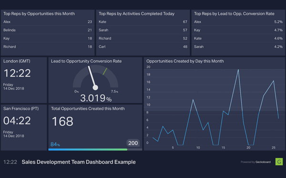Viewport: 286px width, 178px height.
Task: Click the y-axis label 16
Action: [x=148, y=82]
